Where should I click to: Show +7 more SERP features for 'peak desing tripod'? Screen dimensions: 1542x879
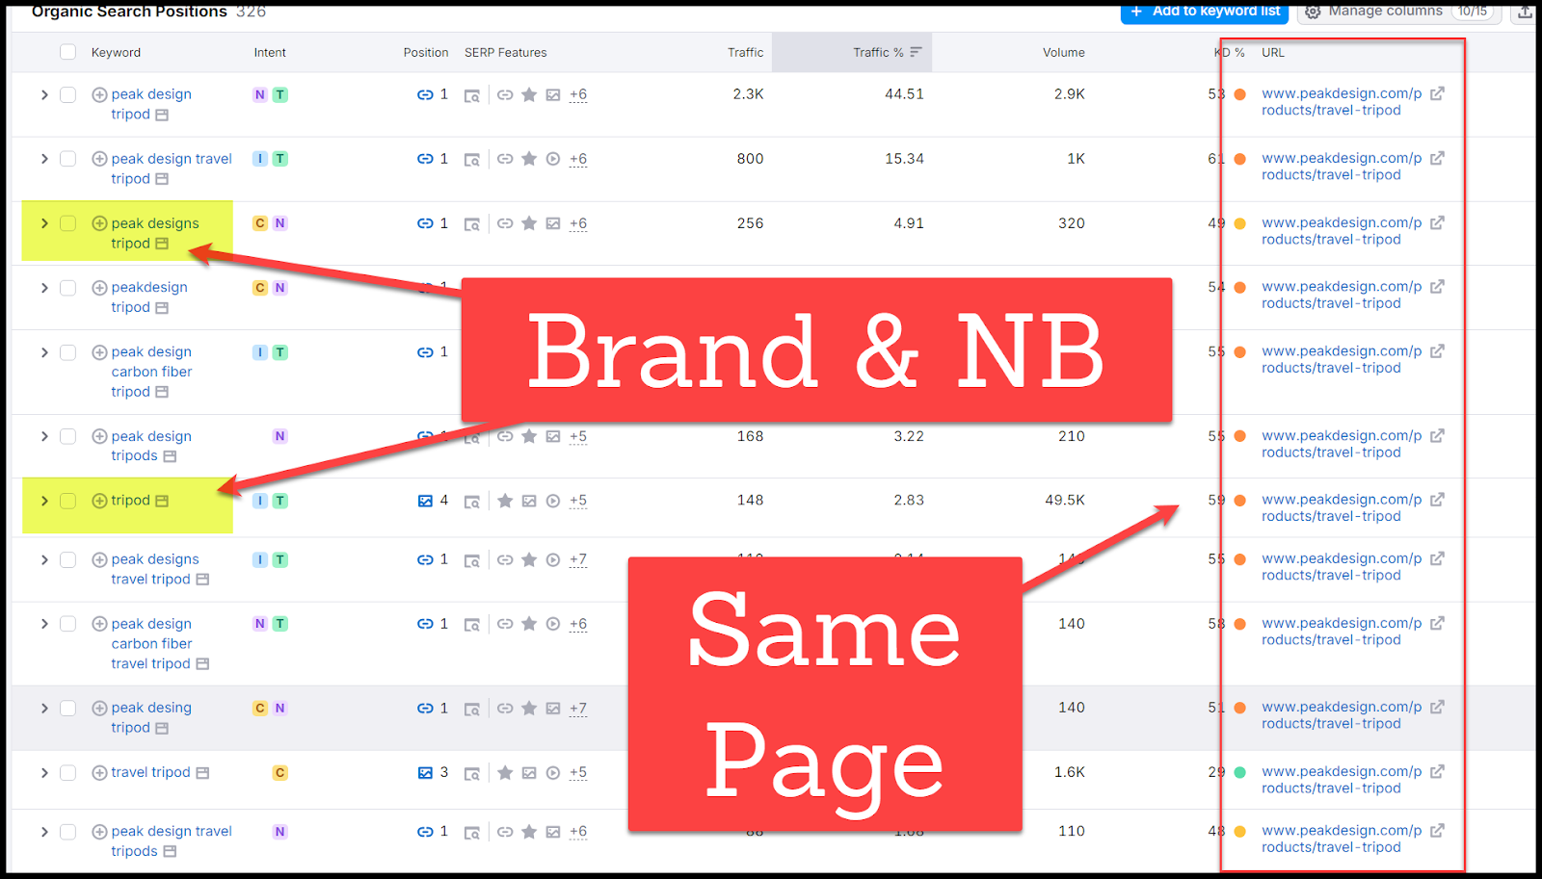coord(578,708)
